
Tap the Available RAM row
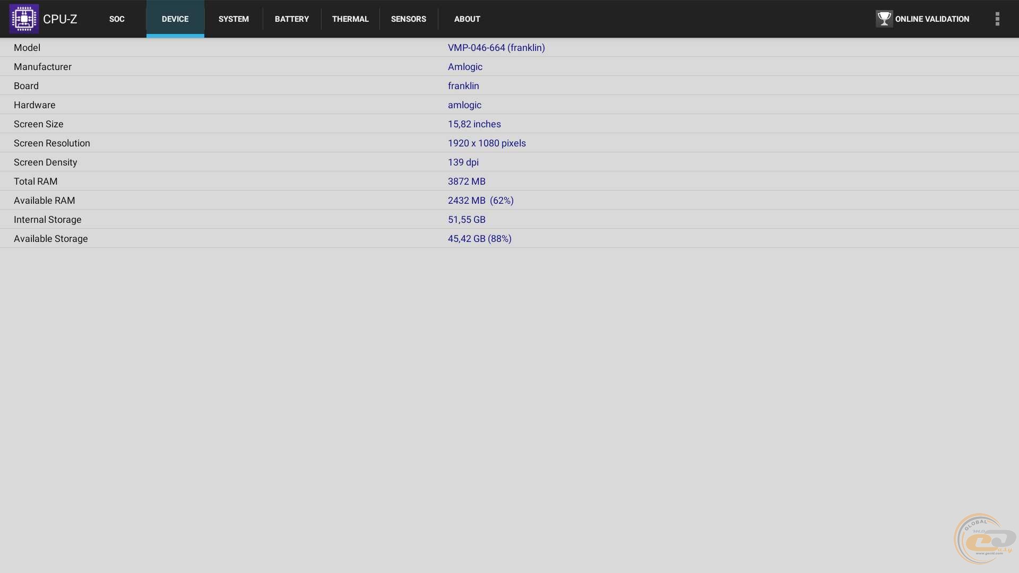480,201
